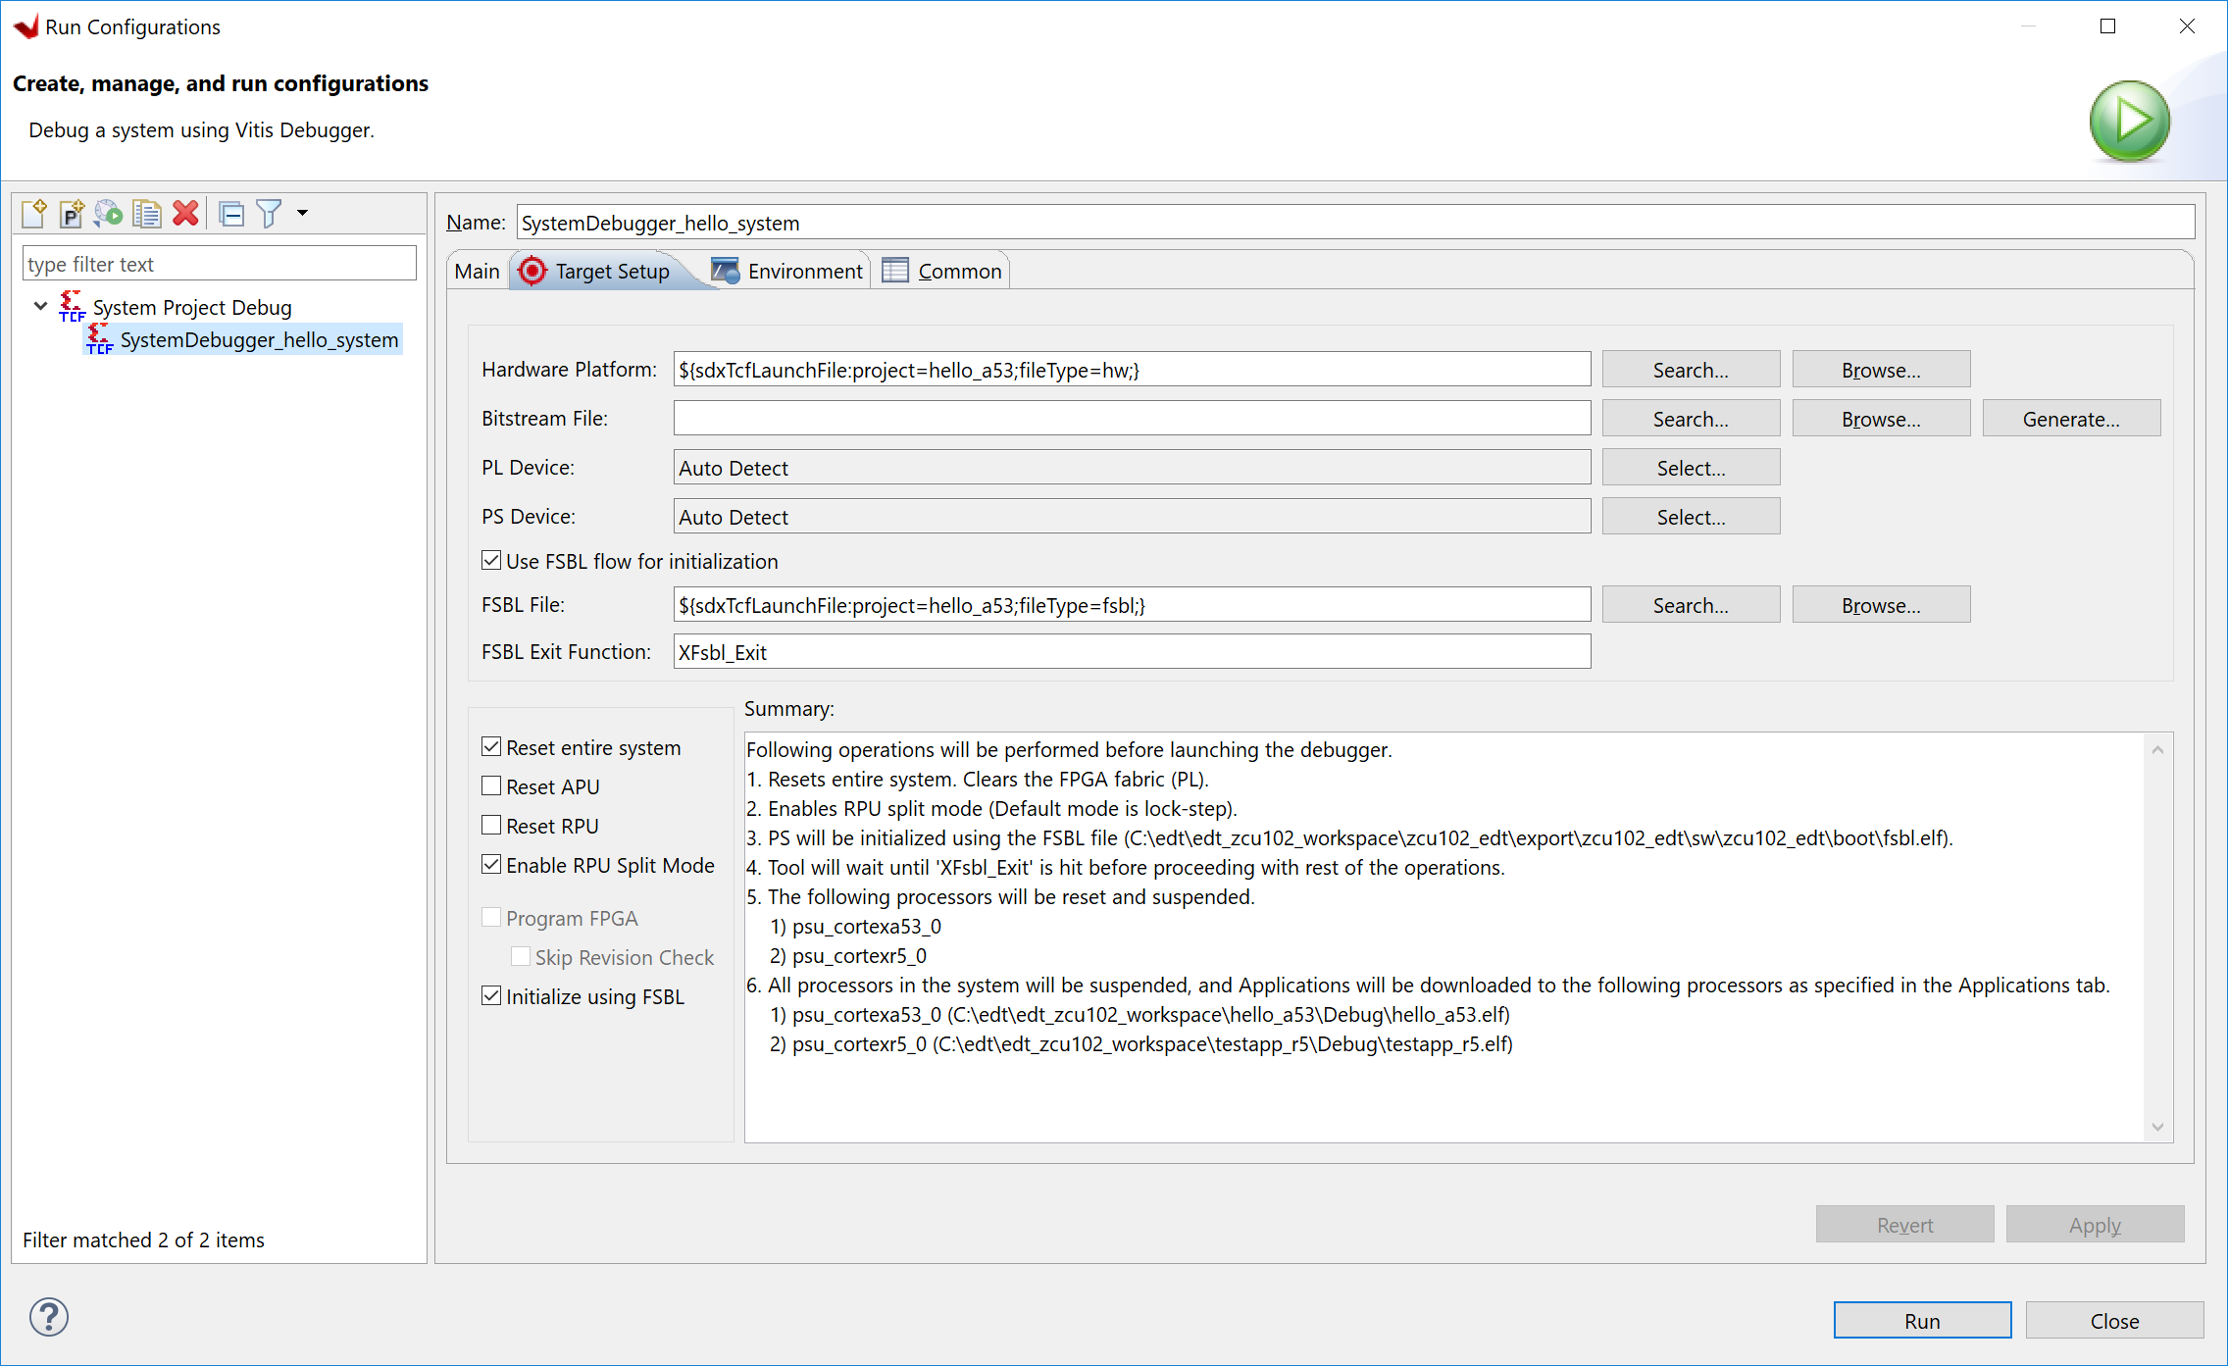Image resolution: width=2228 pixels, height=1366 pixels.
Task: Switch to the Environment tab
Action: pos(804,271)
